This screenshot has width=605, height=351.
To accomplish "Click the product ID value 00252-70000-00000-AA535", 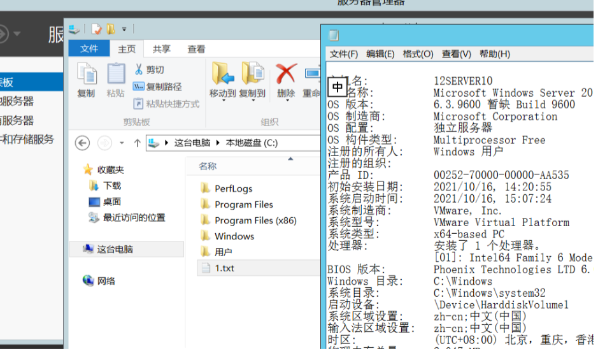I will tap(501, 175).
